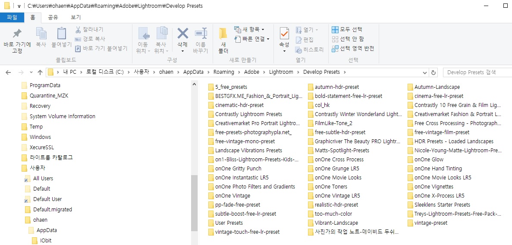This screenshot has width=512, height=245.
Task: Open the File (파일) tab
Action: (12, 17)
